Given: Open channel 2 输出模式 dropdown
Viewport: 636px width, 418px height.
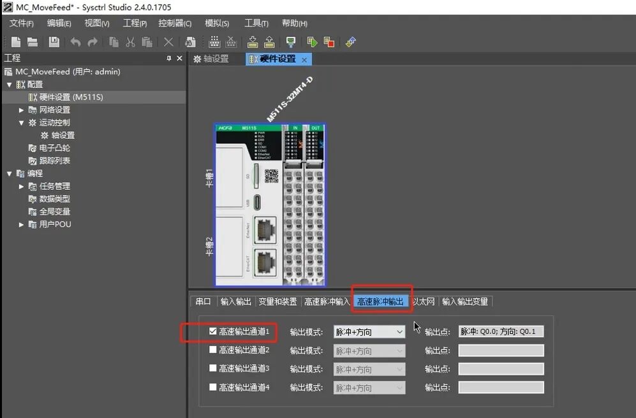Looking at the screenshot, I should point(369,350).
